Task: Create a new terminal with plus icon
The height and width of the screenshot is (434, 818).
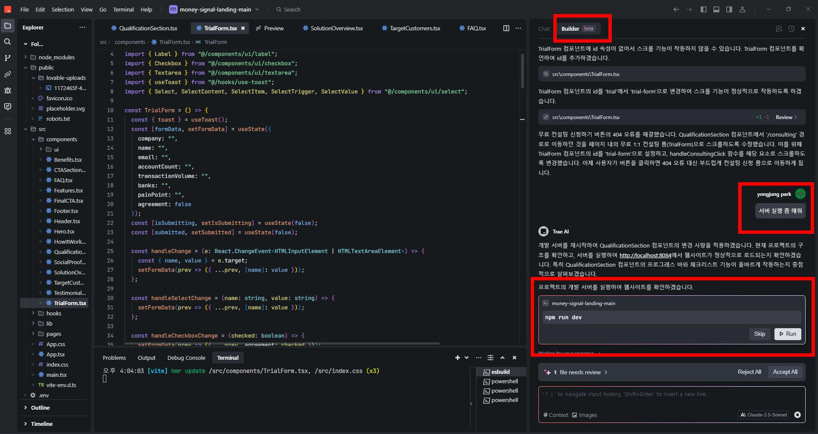Action: [x=457, y=358]
